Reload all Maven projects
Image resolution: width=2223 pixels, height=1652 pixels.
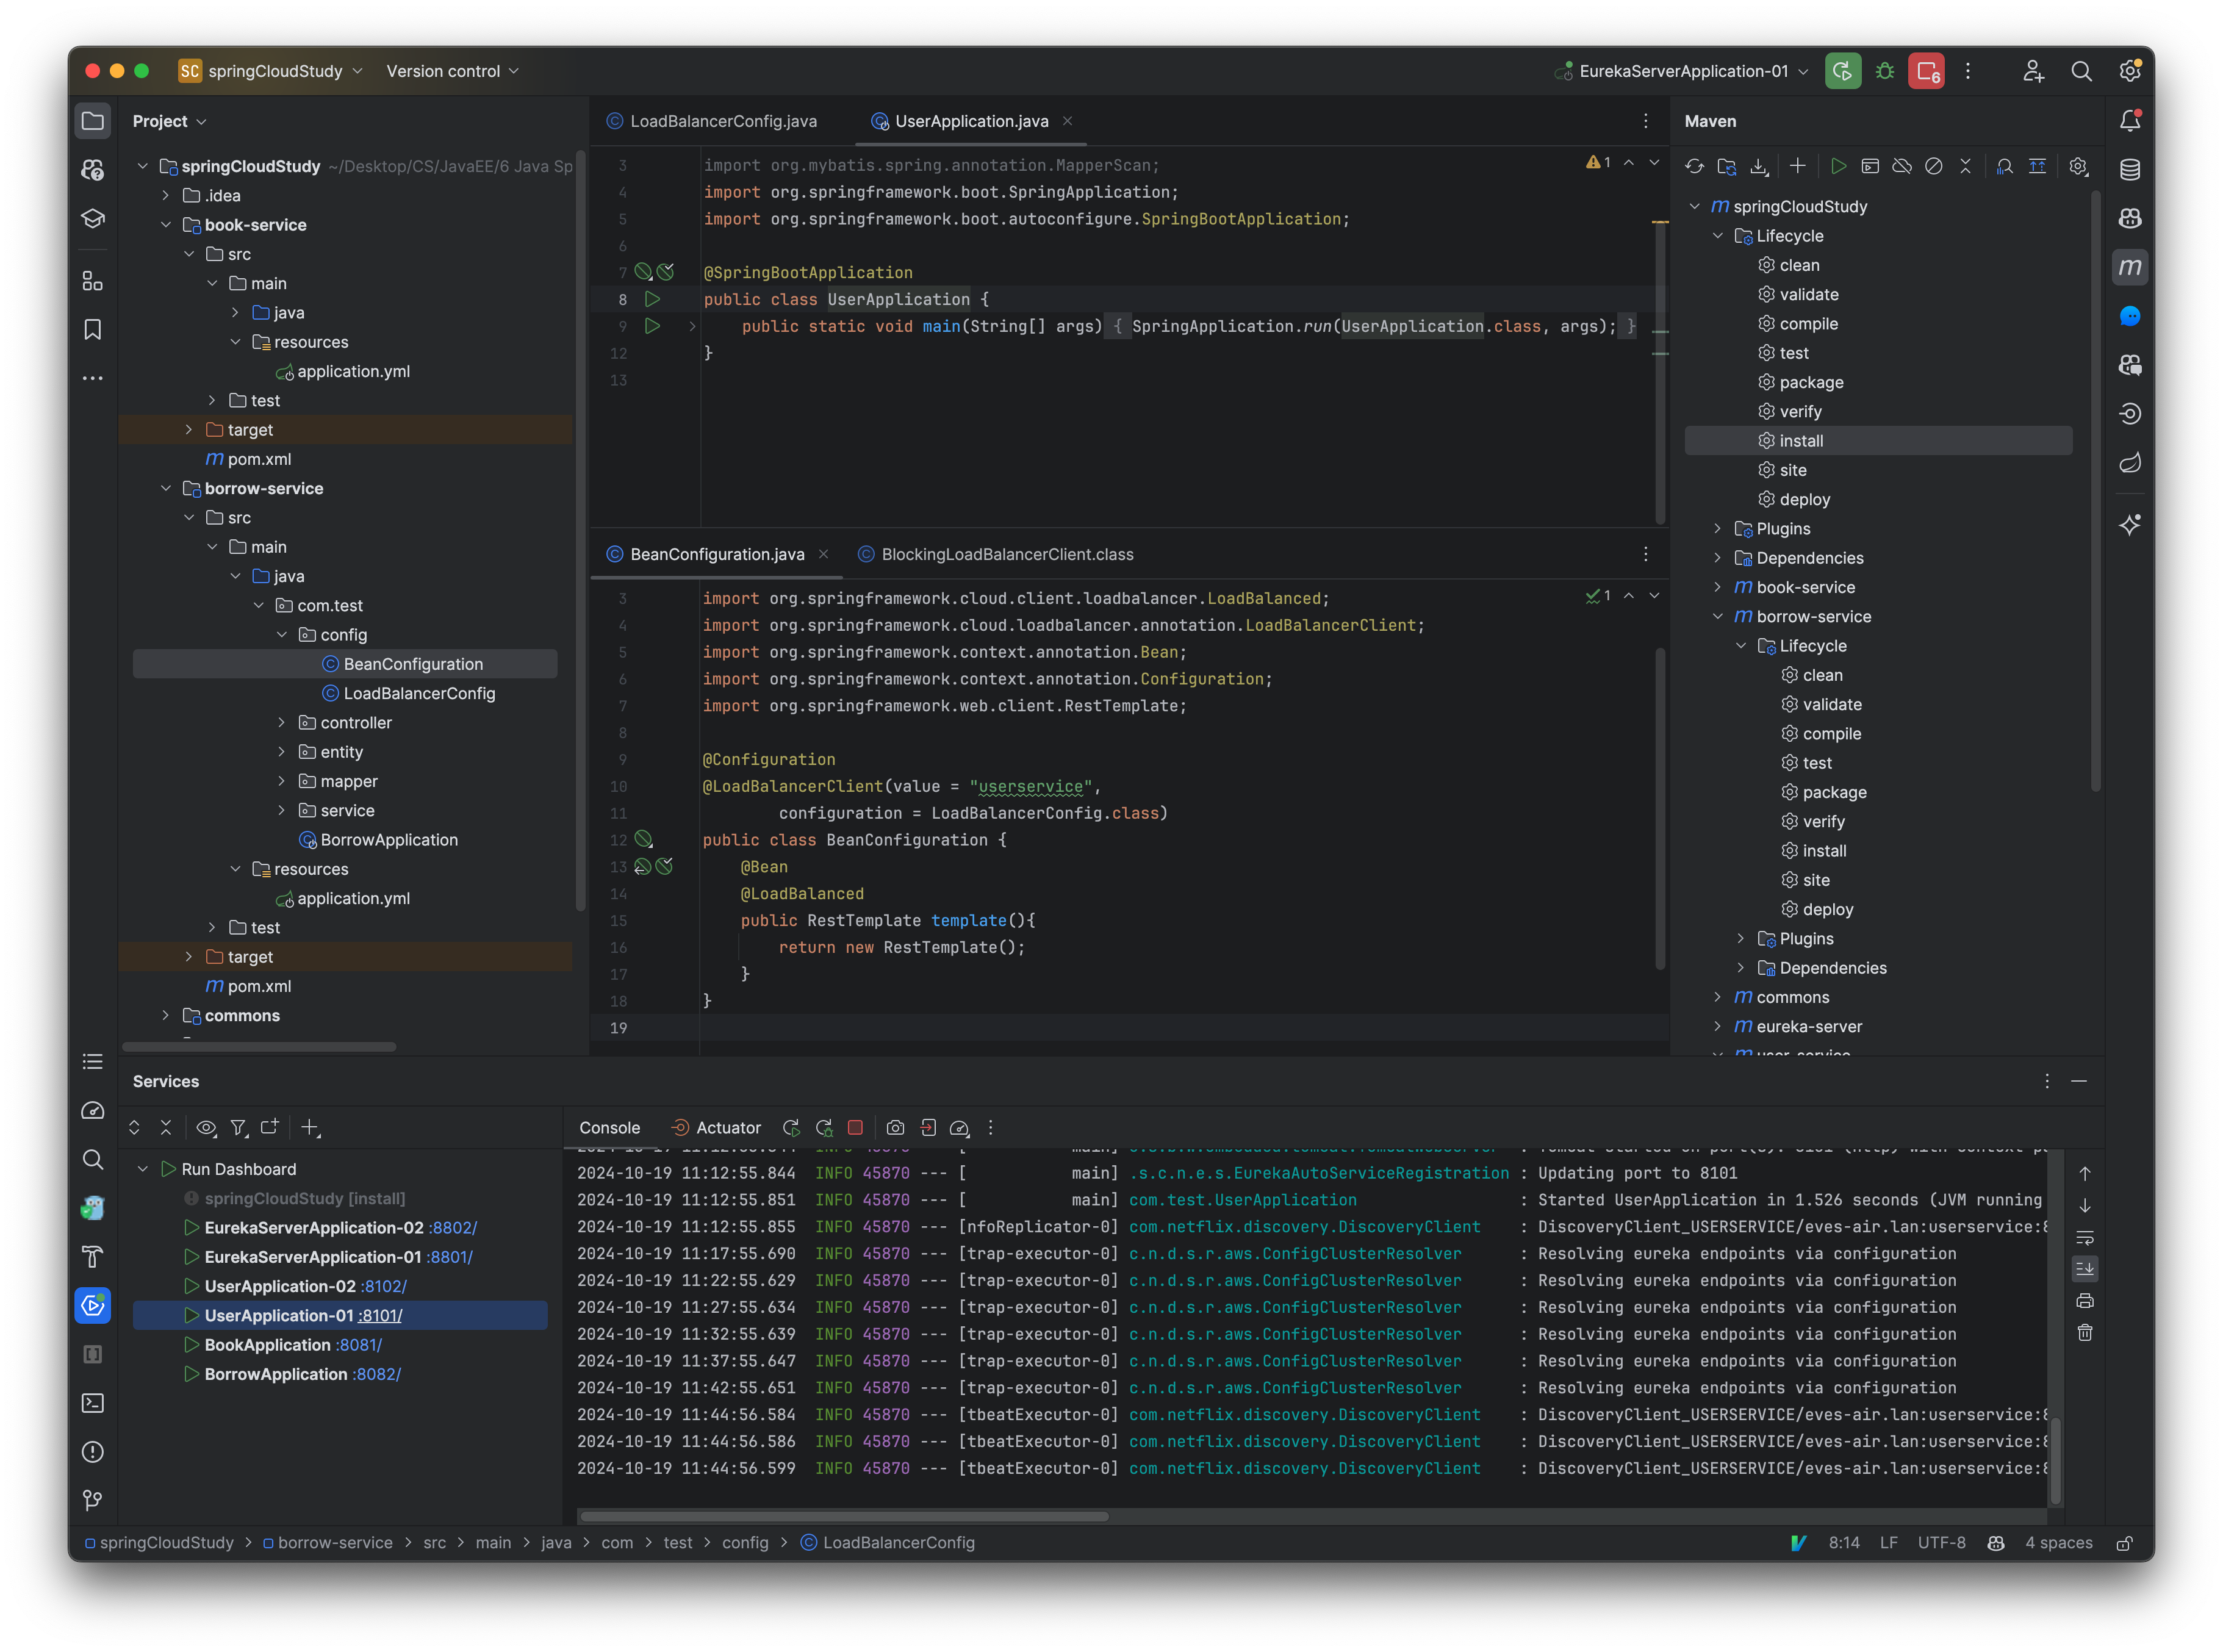1695,166
